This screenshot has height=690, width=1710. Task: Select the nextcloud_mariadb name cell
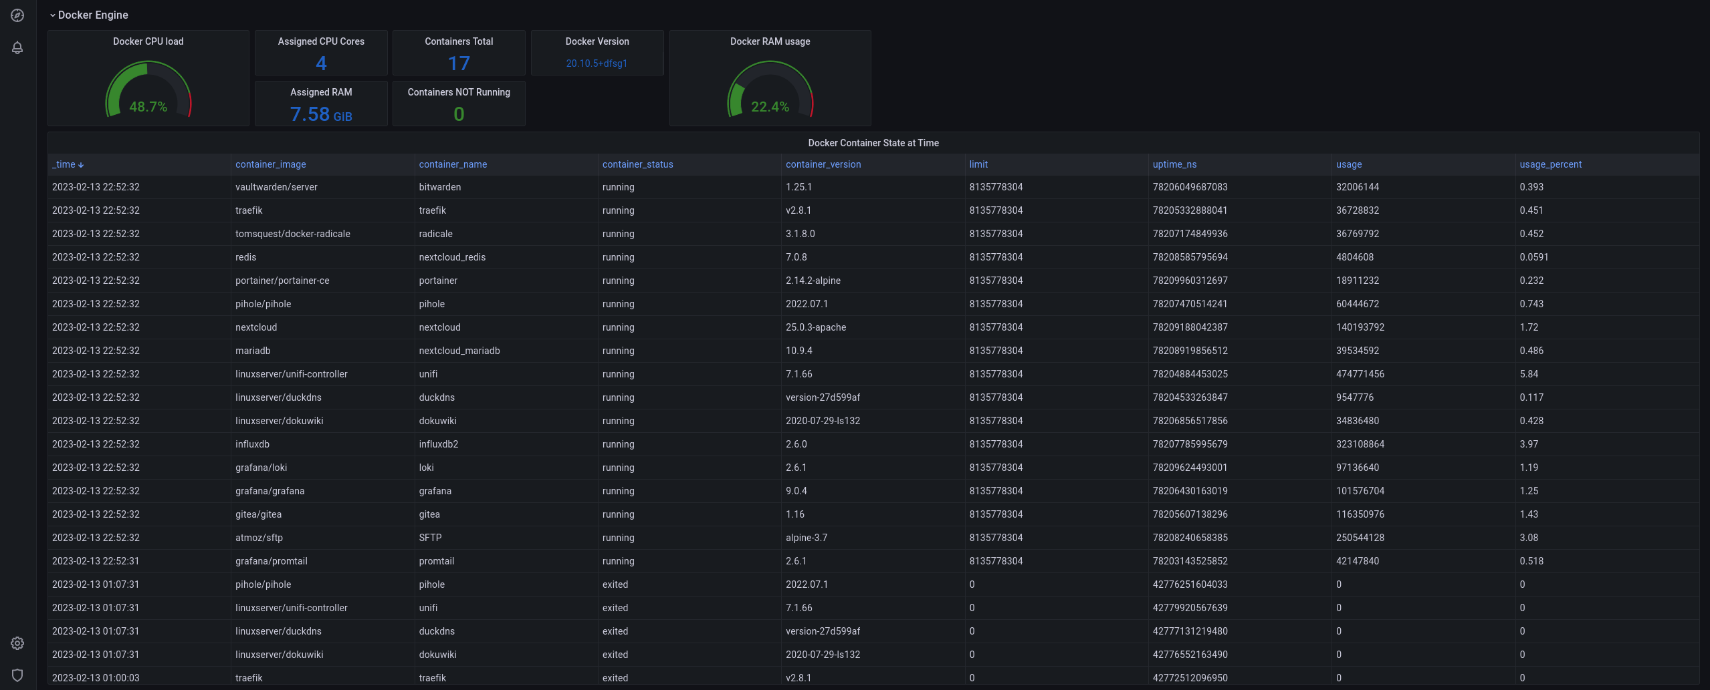tap(506, 351)
